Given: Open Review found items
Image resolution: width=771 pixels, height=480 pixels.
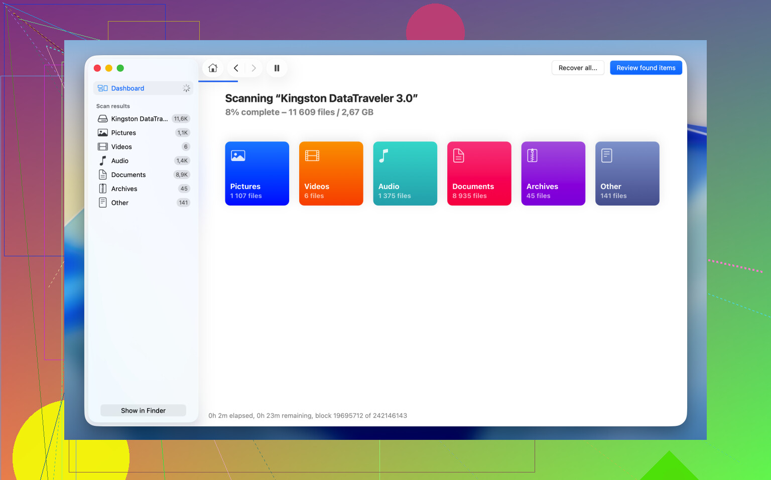Looking at the screenshot, I should pyautogui.click(x=646, y=68).
